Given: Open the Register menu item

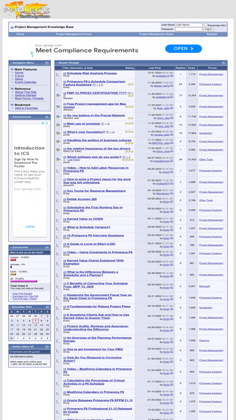Looking at the screenshot, I should [212, 34].
